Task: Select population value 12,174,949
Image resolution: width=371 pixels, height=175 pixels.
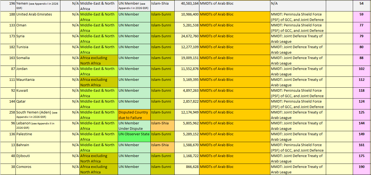Action: tap(187, 115)
